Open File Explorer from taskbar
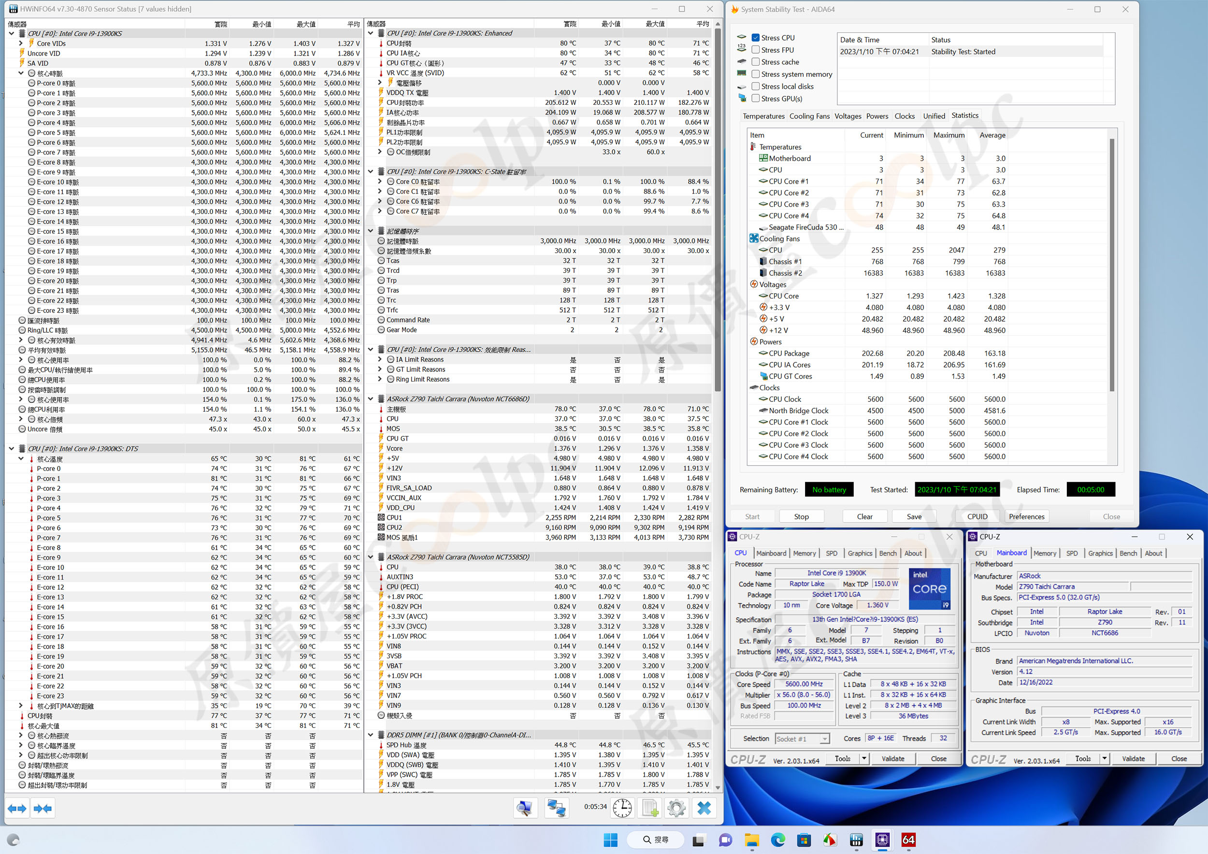Viewport: 1208px width, 854px height. pos(752,840)
